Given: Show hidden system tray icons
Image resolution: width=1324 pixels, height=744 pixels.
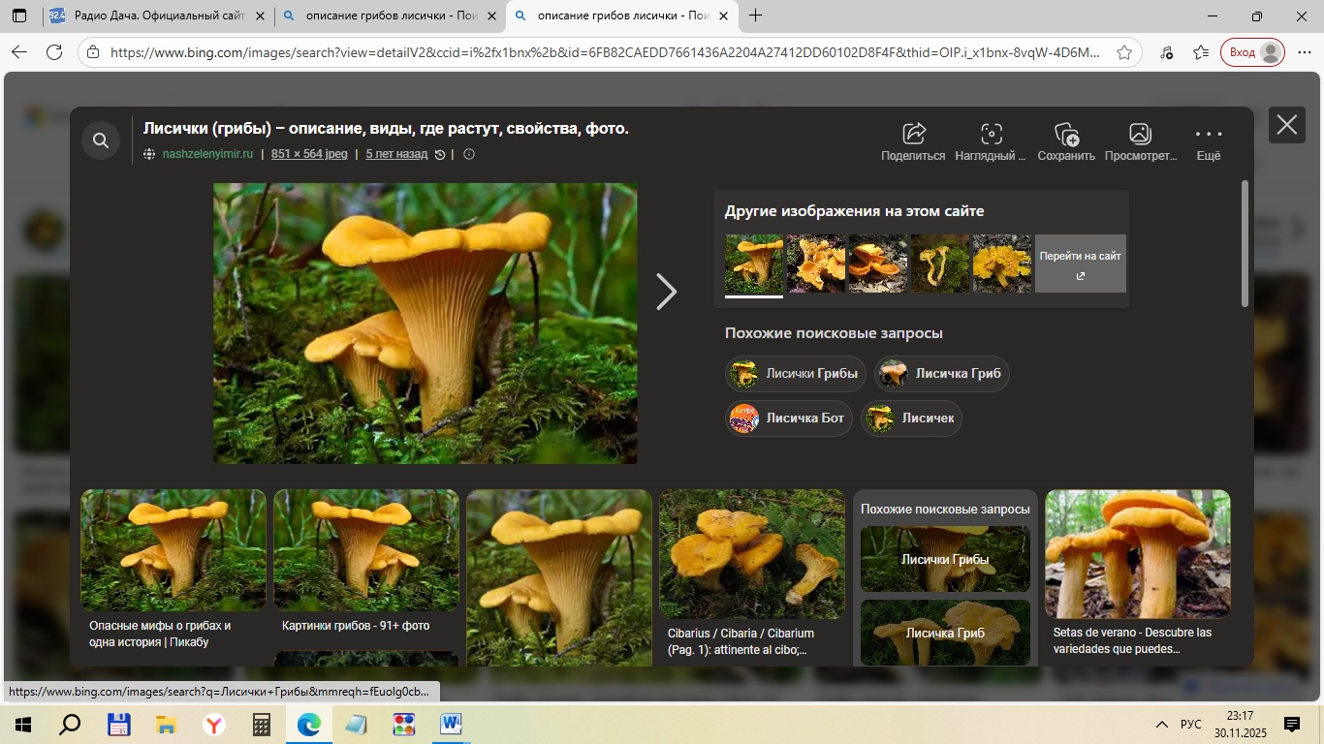Looking at the screenshot, I should (x=1161, y=725).
